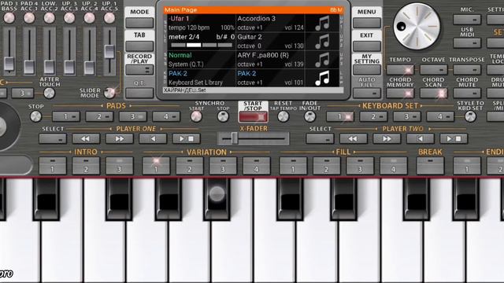Play the black key with the grey dot
504x283 pixels.
217,199
